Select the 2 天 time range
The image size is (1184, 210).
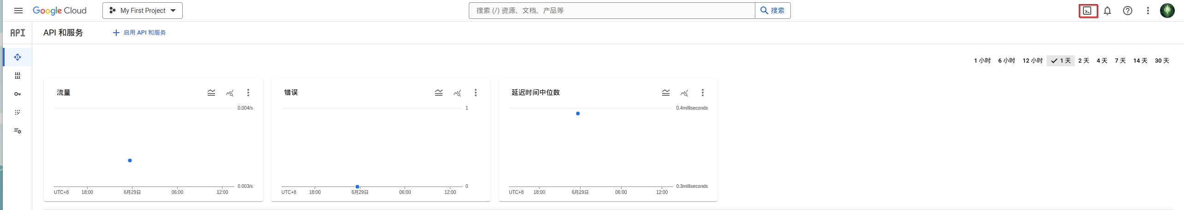click(x=1083, y=61)
